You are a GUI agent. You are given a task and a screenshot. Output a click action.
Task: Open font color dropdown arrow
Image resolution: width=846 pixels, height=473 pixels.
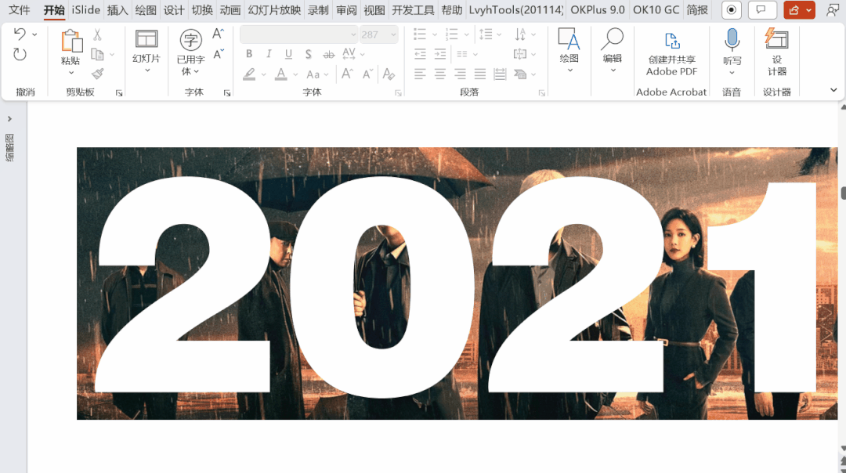pos(295,75)
